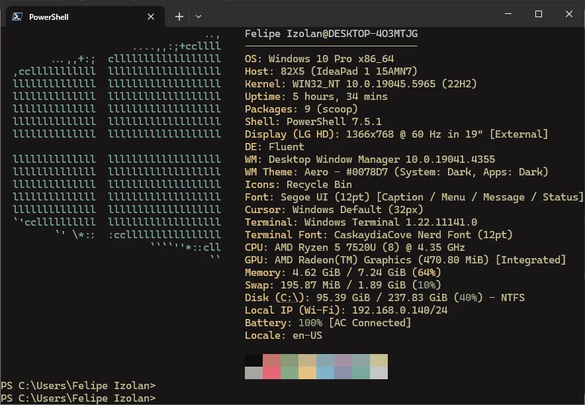Click the 'WM: Desktop Window Manager' line
This screenshot has width=585, height=405.
370,159
